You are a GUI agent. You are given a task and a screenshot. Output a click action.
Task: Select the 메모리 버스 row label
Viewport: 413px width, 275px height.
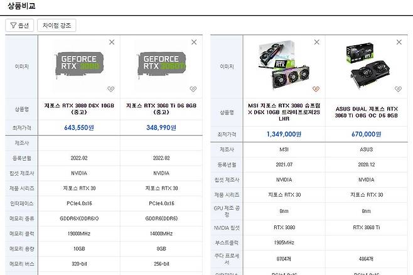[x=22, y=264]
